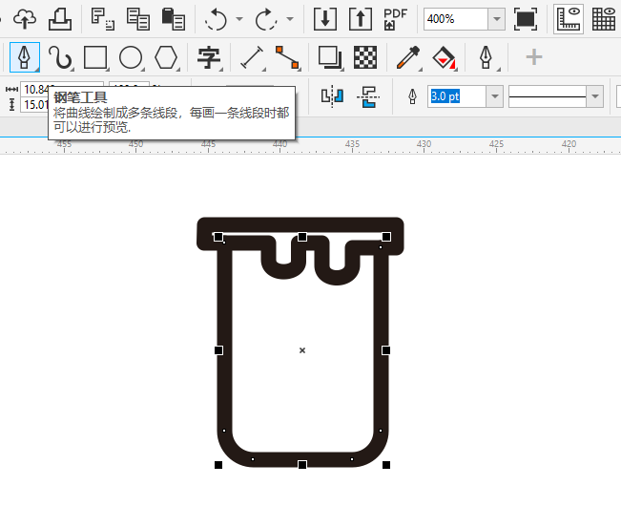Image resolution: width=621 pixels, height=507 pixels.
Task: Mirror the object vertically
Action: coord(368,96)
